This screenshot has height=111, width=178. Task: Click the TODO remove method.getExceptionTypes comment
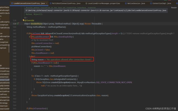(x=149, y=33)
